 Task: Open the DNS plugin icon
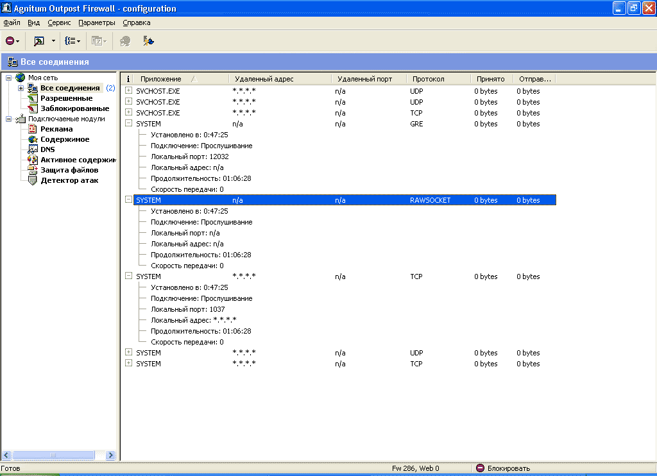33,149
